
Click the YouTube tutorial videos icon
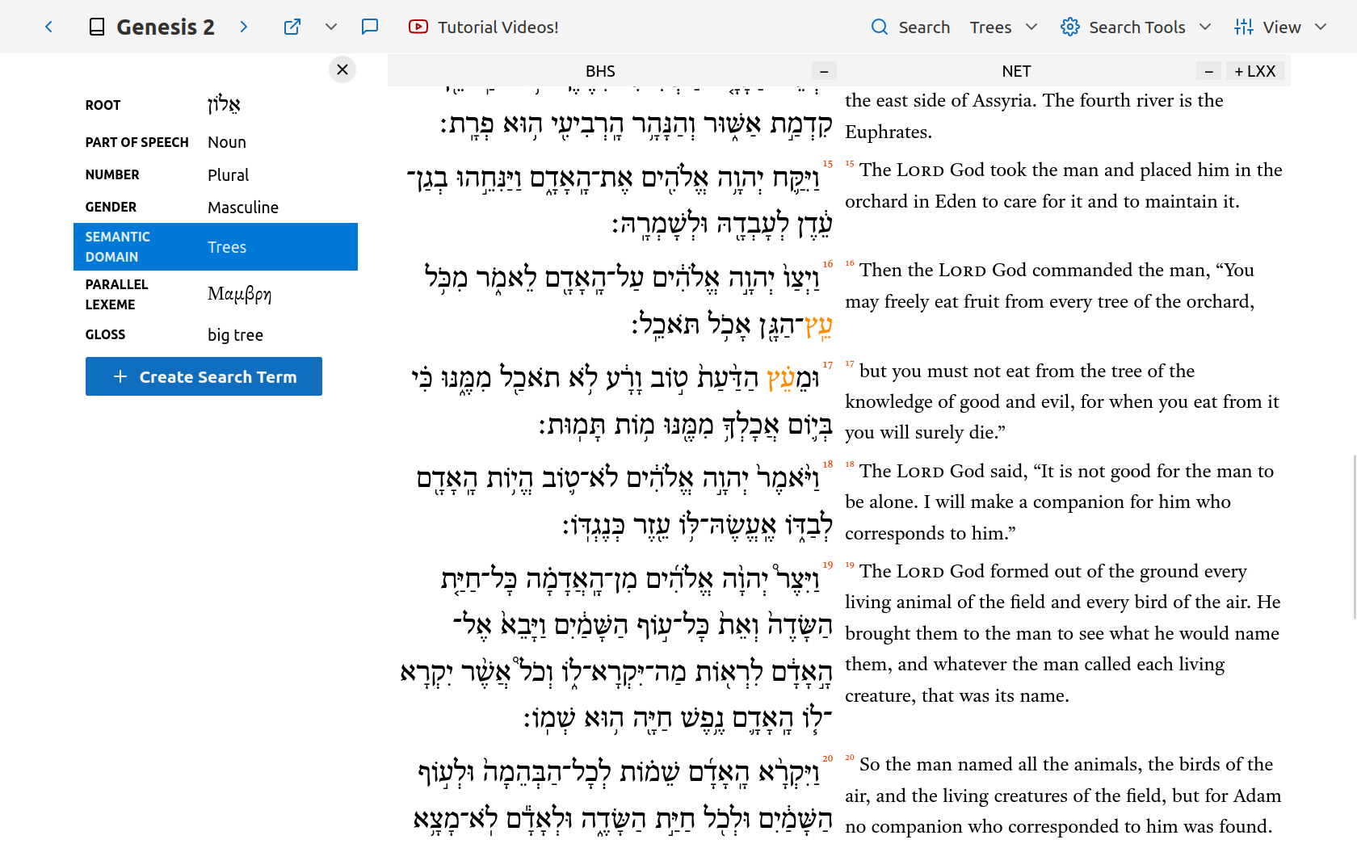click(x=418, y=27)
